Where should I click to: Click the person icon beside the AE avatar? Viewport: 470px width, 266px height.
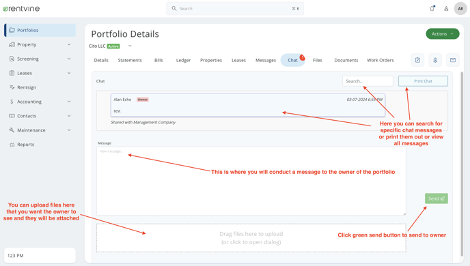[x=446, y=9]
